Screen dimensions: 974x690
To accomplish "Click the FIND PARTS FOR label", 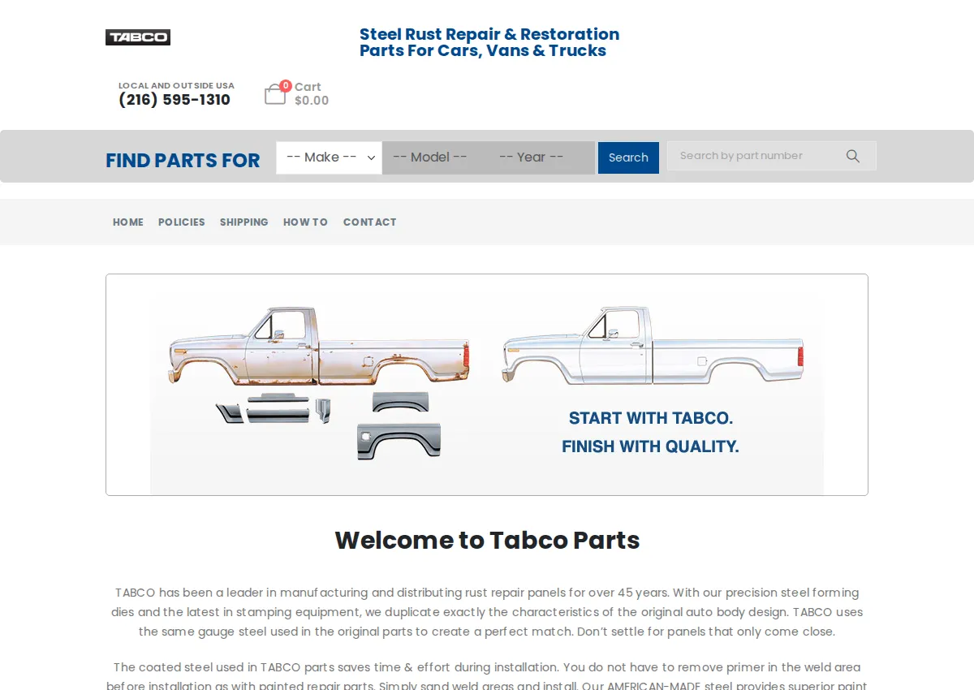I will 183,160.
